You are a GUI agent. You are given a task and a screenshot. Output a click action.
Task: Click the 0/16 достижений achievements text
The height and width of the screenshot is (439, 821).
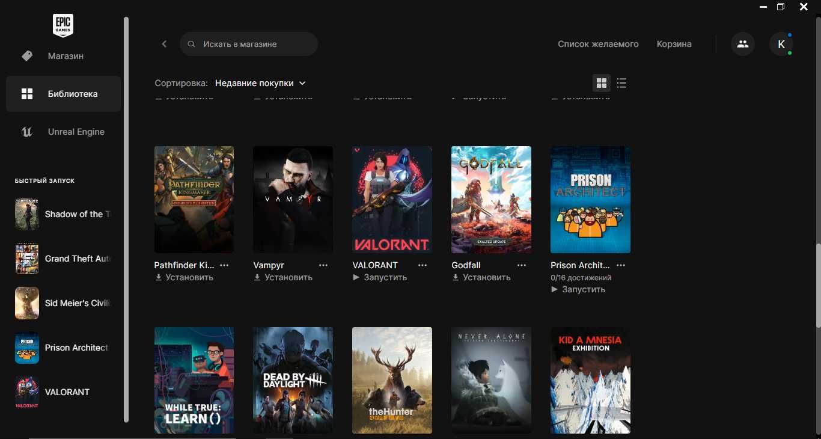tap(581, 278)
